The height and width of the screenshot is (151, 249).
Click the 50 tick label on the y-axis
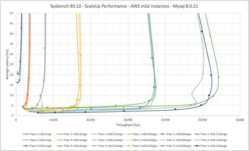12,13
